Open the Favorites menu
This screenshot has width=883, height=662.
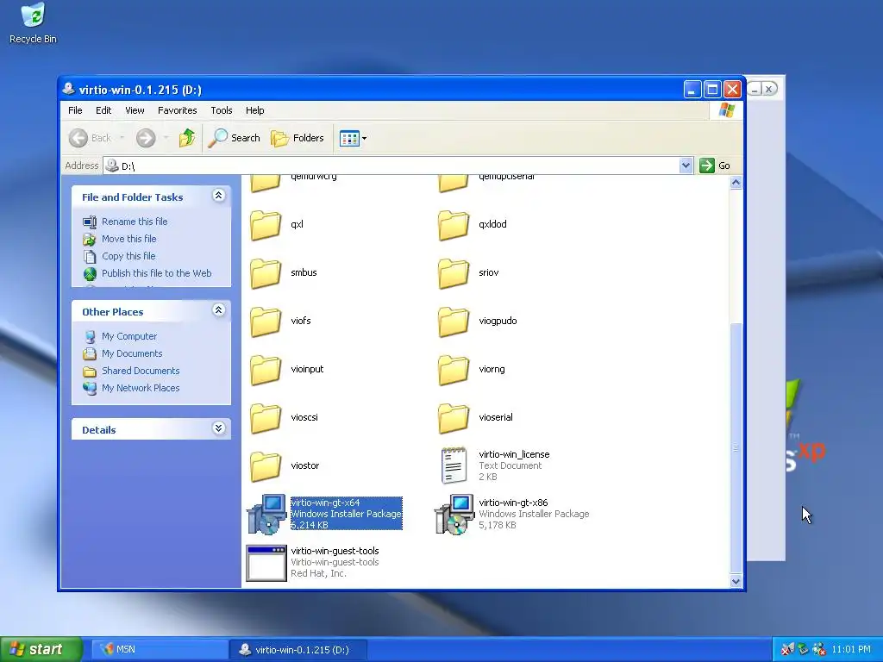point(178,110)
